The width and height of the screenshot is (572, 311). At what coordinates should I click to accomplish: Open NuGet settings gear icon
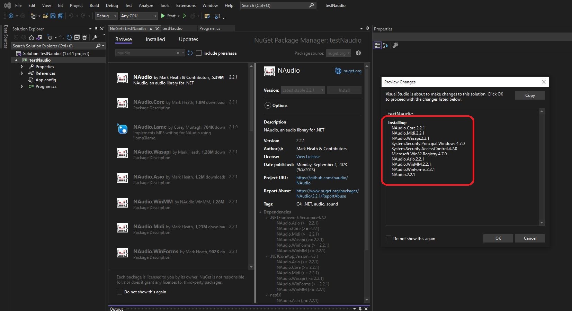click(358, 53)
